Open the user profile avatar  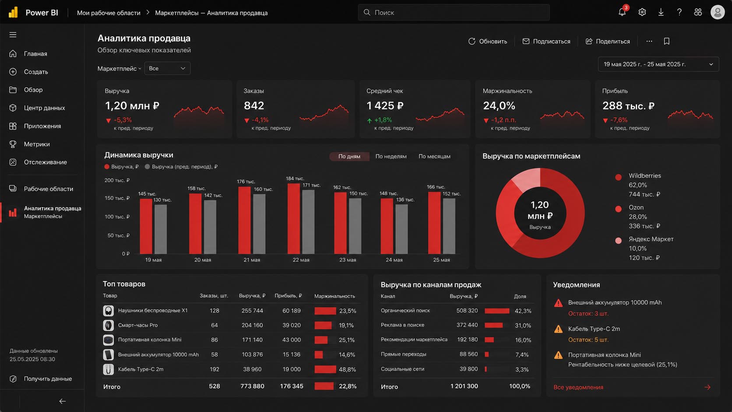tap(717, 12)
